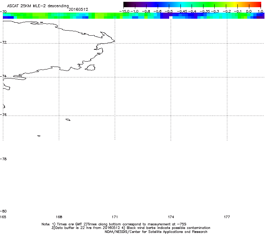Viewport: 267px width, 234px height.
Task: Click the 0.0 color scale label
Action: 249,12
